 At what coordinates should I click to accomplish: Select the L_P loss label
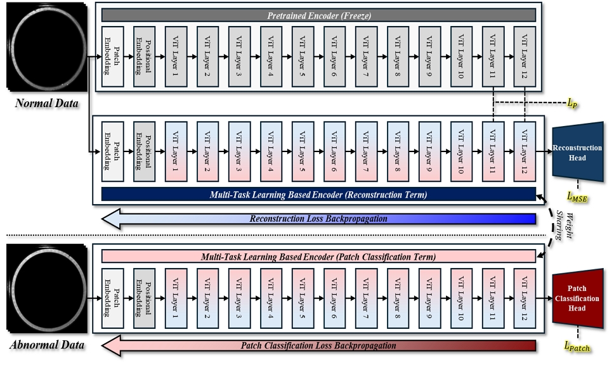572,103
